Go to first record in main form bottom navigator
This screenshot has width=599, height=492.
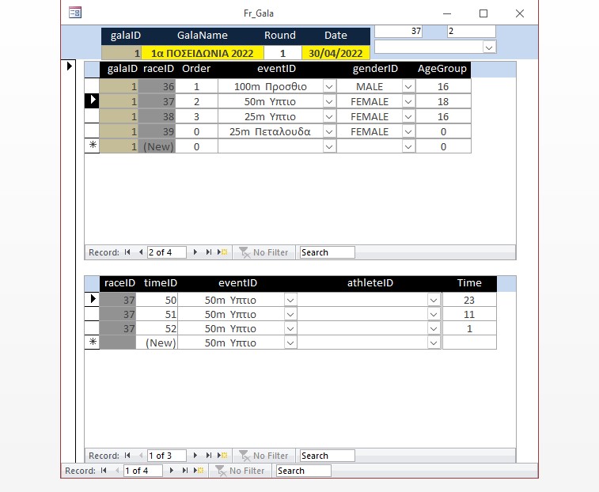click(x=104, y=470)
